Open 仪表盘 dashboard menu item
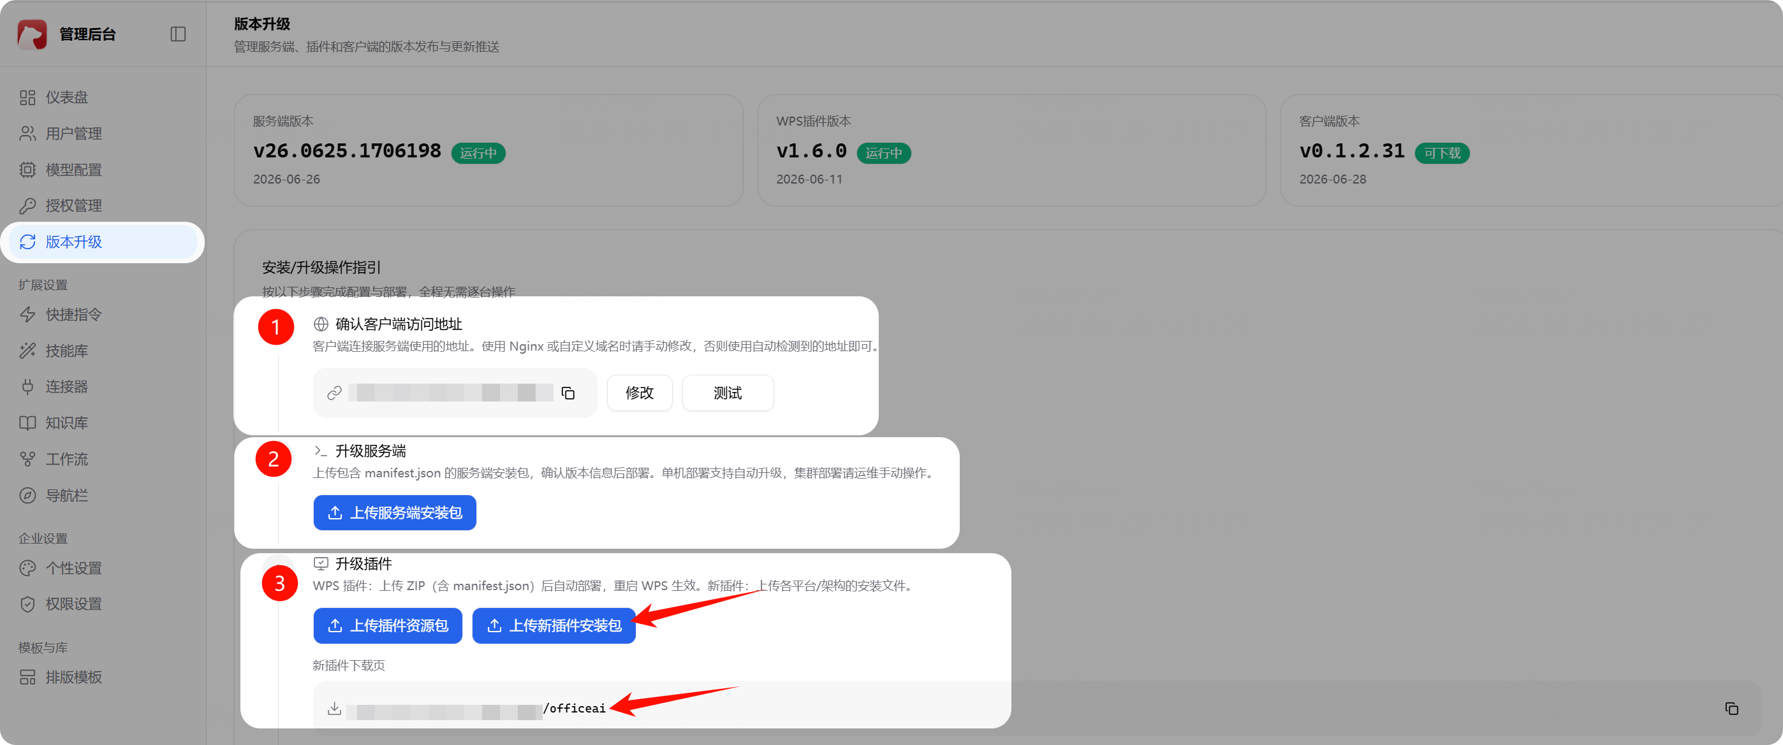Viewport: 1783px width, 745px height. (103, 98)
